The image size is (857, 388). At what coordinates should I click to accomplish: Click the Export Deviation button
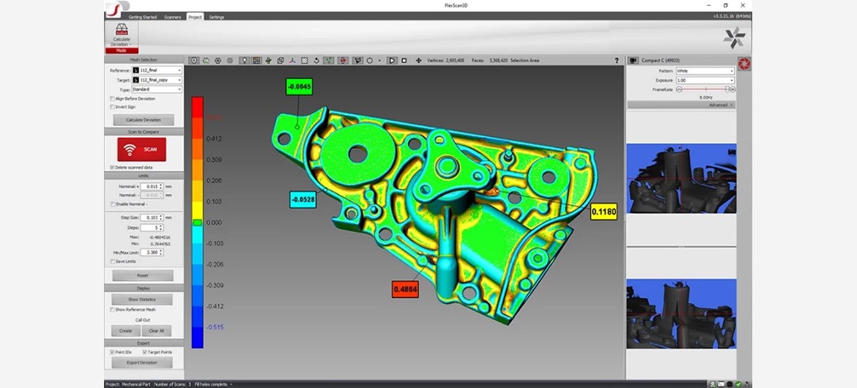pos(143,362)
